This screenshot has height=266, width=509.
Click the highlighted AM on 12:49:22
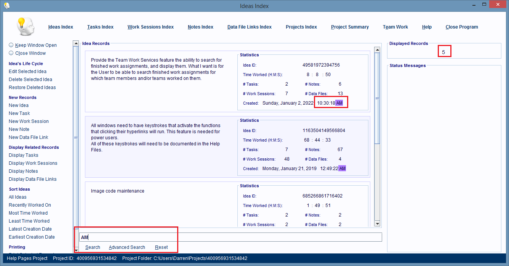coord(342,169)
